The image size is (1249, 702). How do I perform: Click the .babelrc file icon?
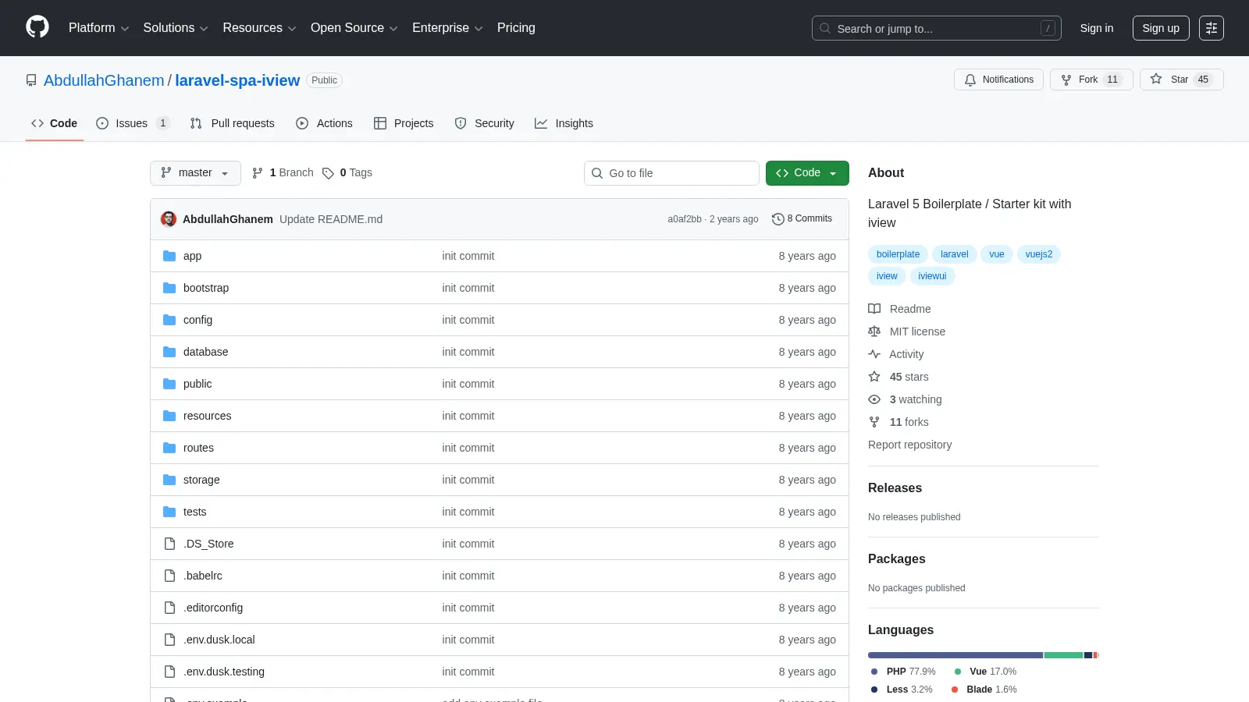pyautogui.click(x=169, y=576)
